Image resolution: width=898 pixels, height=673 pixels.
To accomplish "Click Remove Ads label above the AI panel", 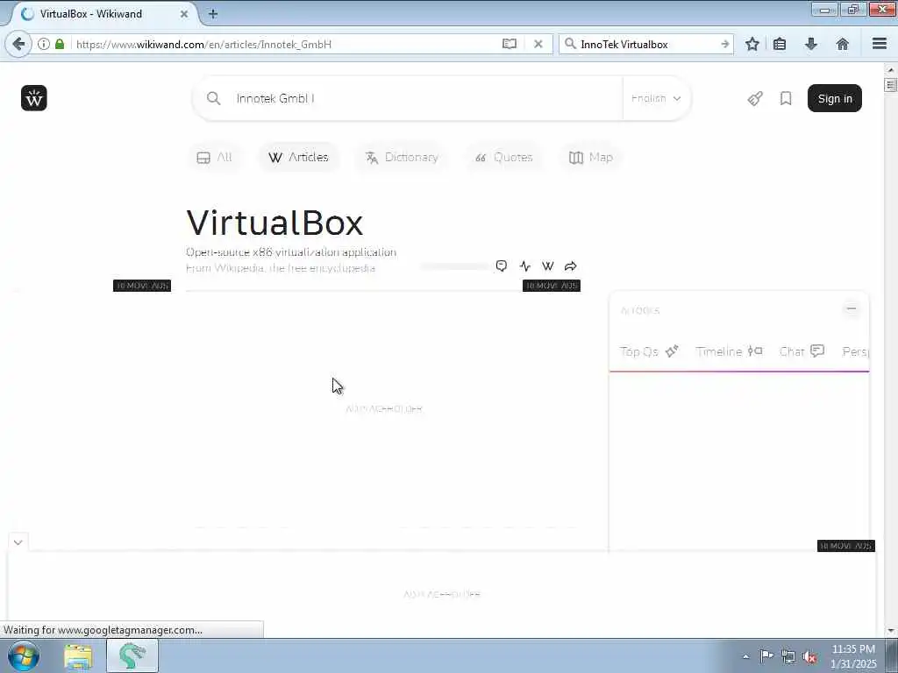I will click(552, 286).
